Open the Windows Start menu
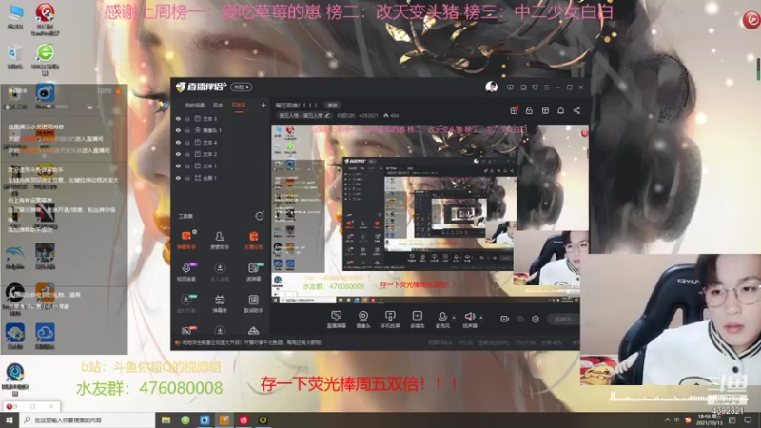 click(10, 419)
